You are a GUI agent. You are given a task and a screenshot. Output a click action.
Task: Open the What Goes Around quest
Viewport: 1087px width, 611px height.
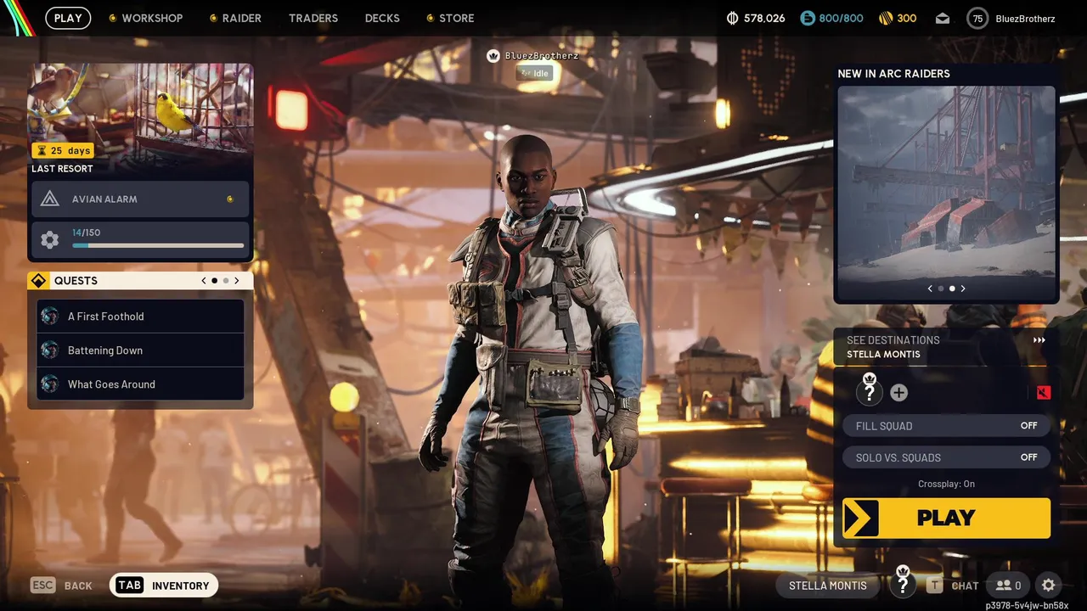(140, 384)
